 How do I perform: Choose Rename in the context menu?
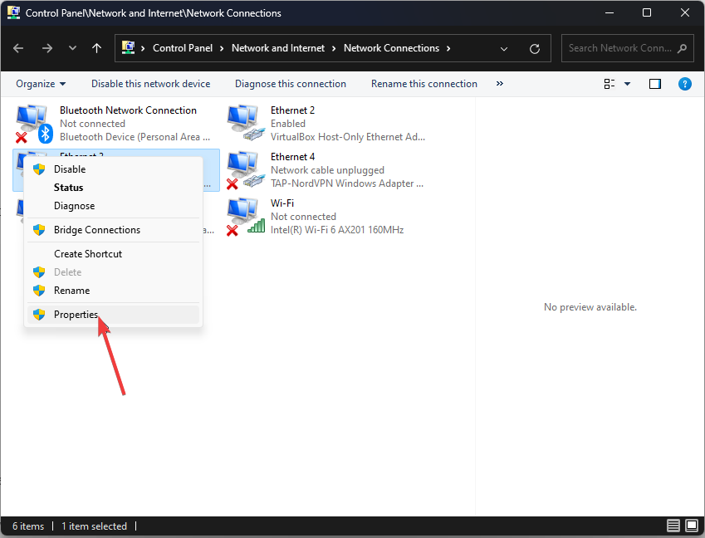(x=113, y=291)
